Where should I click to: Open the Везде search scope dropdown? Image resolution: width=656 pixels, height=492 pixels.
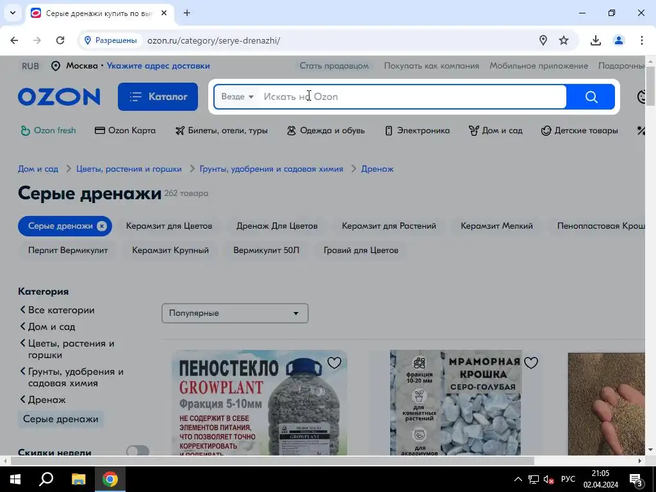click(237, 97)
